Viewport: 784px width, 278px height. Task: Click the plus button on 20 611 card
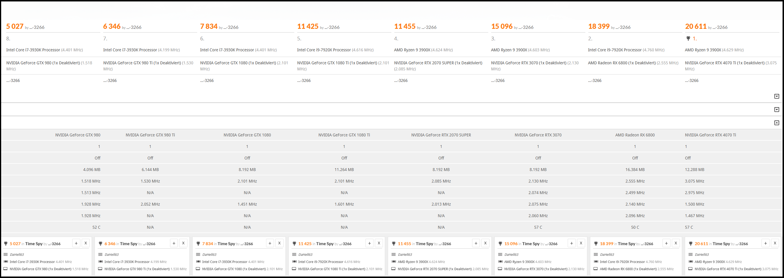click(x=765, y=243)
